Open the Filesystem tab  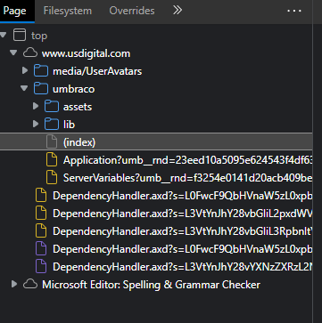pyautogui.click(x=68, y=11)
